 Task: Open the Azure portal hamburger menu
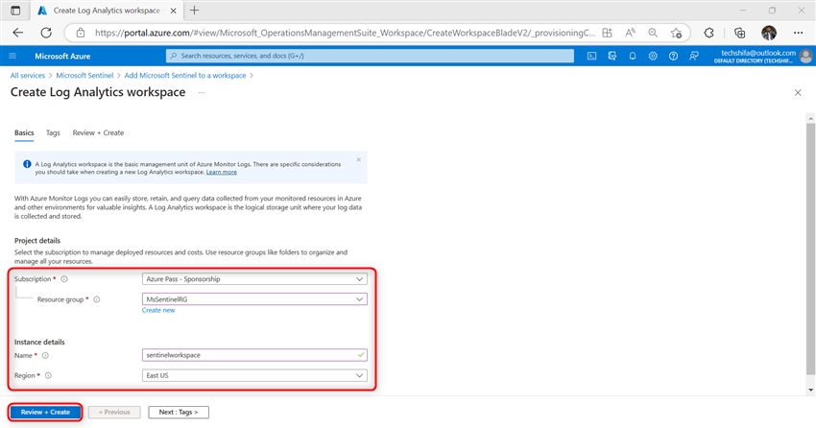pyautogui.click(x=13, y=56)
